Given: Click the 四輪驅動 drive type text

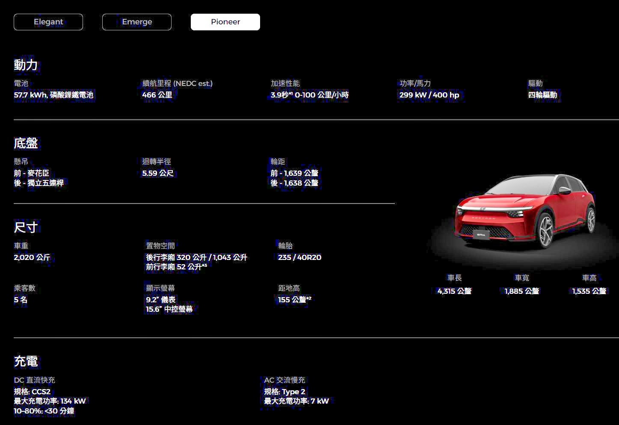Looking at the screenshot, I should pyautogui.click(x=542, y=95).
